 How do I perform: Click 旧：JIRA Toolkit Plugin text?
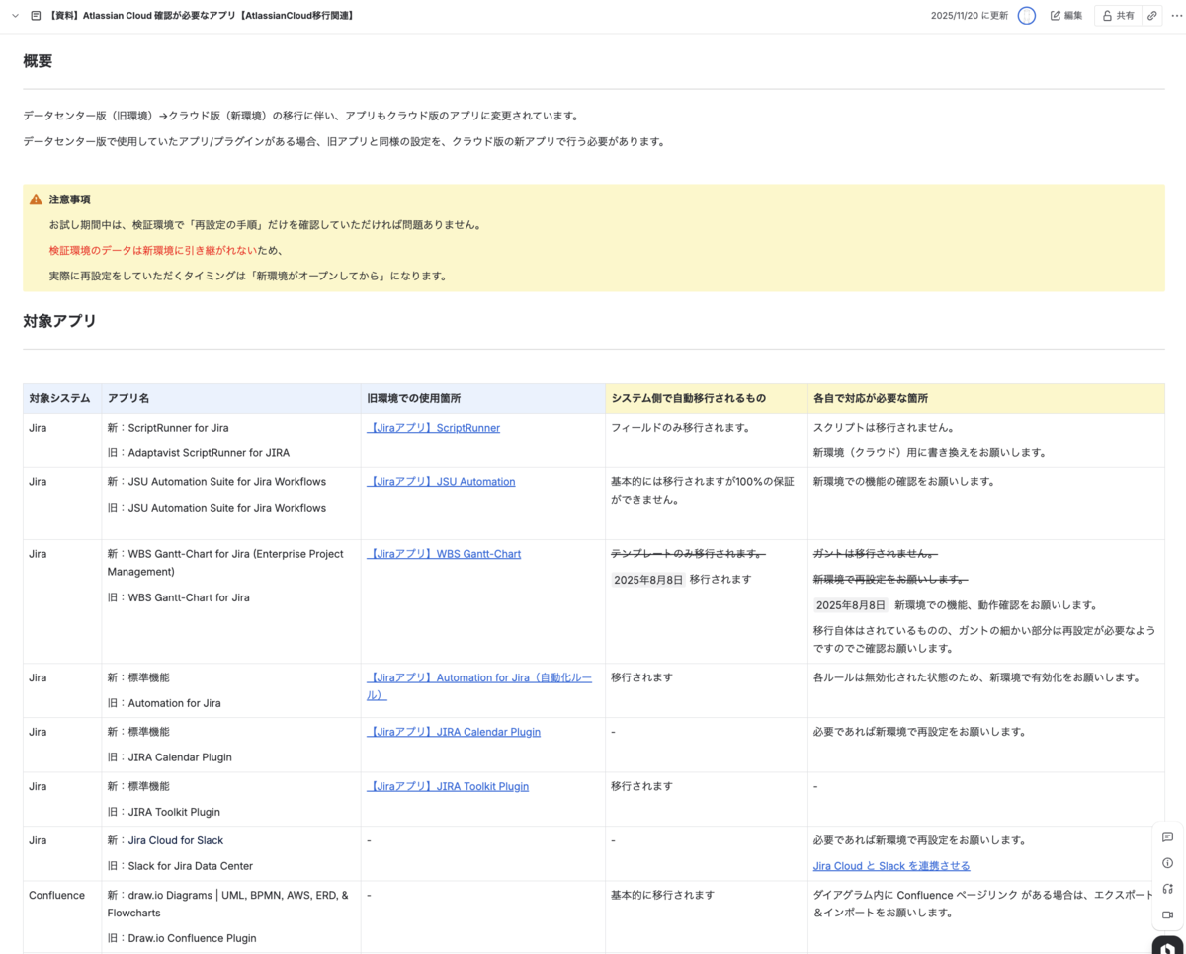(x=164, y=812)
